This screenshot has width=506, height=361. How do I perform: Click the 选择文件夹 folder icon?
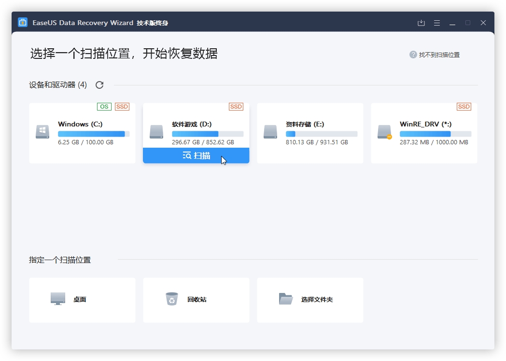(285, 298)
